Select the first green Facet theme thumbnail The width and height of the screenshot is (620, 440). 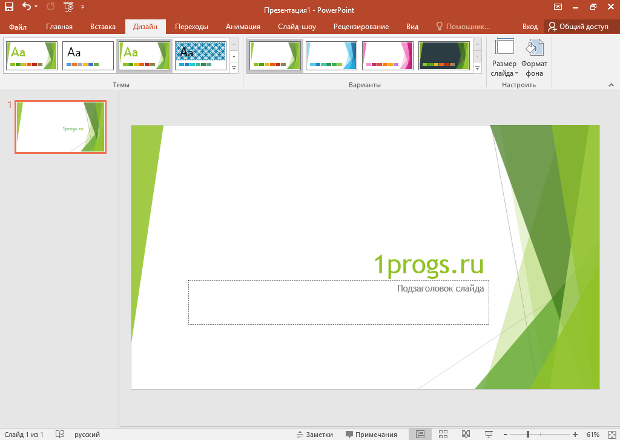tap(31, 56)
